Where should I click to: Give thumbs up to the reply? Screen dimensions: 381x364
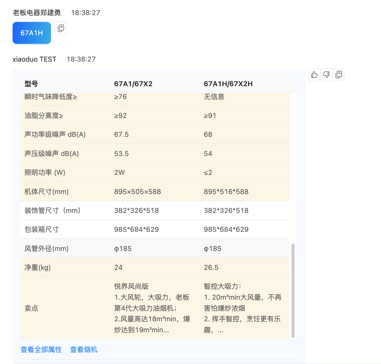[314, 75]
